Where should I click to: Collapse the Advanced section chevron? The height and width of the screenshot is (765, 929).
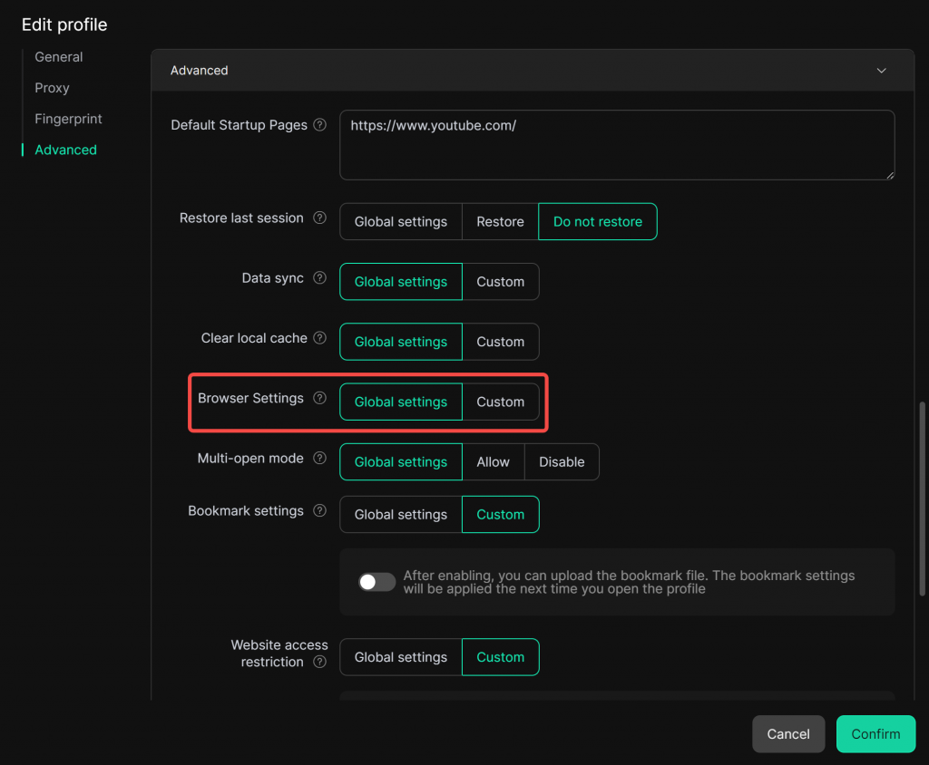tap(881, 71)
